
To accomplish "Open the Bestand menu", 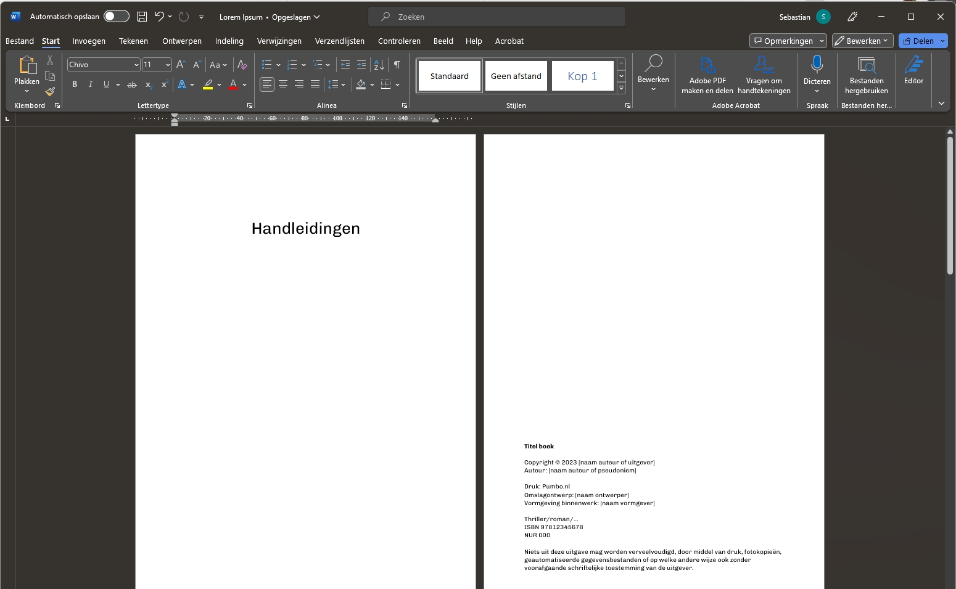I will point(20,41).
